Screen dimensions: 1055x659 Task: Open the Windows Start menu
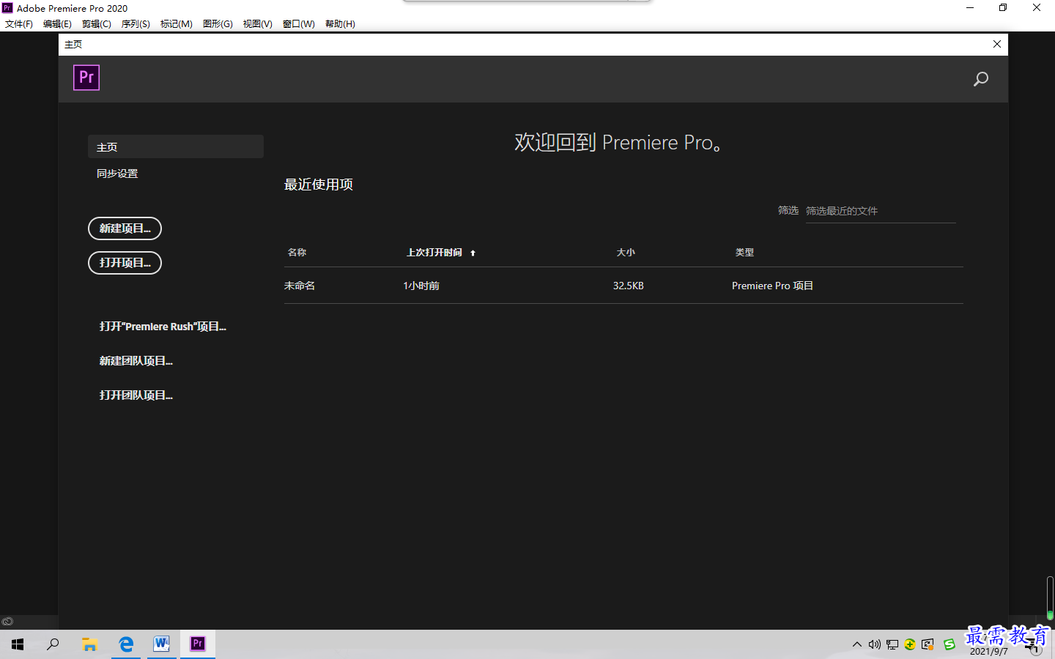[x=18, y=644]
